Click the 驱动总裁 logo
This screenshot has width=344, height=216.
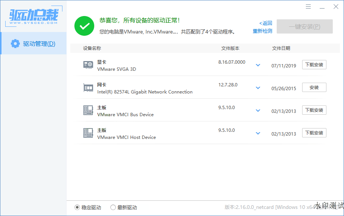34,16
